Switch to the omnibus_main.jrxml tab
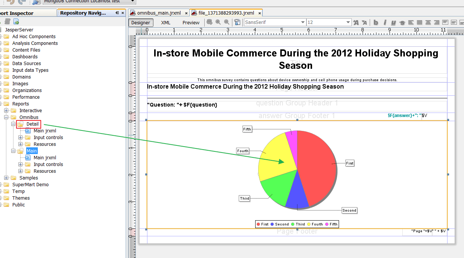Viewport: 464px width, 258px height. (159, 13)
